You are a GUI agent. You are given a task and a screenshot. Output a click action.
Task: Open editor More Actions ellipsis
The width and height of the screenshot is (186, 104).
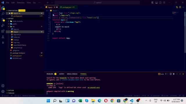(183, 7)
